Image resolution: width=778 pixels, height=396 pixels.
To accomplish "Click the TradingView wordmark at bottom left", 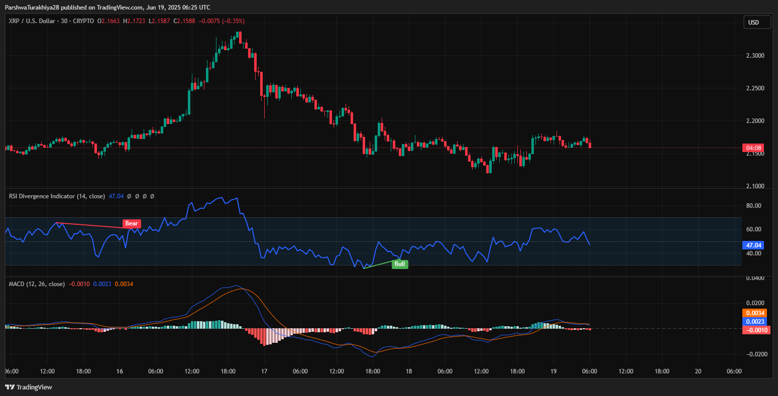I will pyautogui.click(x=34, y=387).
